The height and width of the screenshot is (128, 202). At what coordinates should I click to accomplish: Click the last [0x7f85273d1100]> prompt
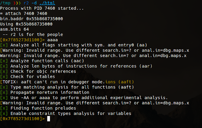click(x=22, y=119)
